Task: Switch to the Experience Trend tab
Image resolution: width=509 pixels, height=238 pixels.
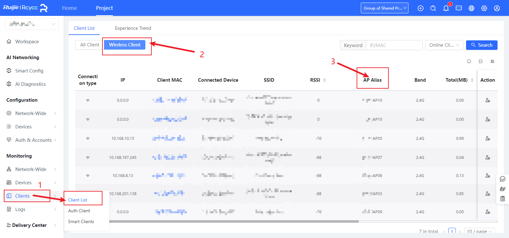Action: click(x=133, y=28)
